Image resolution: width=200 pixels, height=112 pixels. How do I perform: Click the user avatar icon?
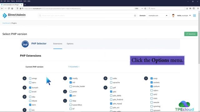(173, 16)
